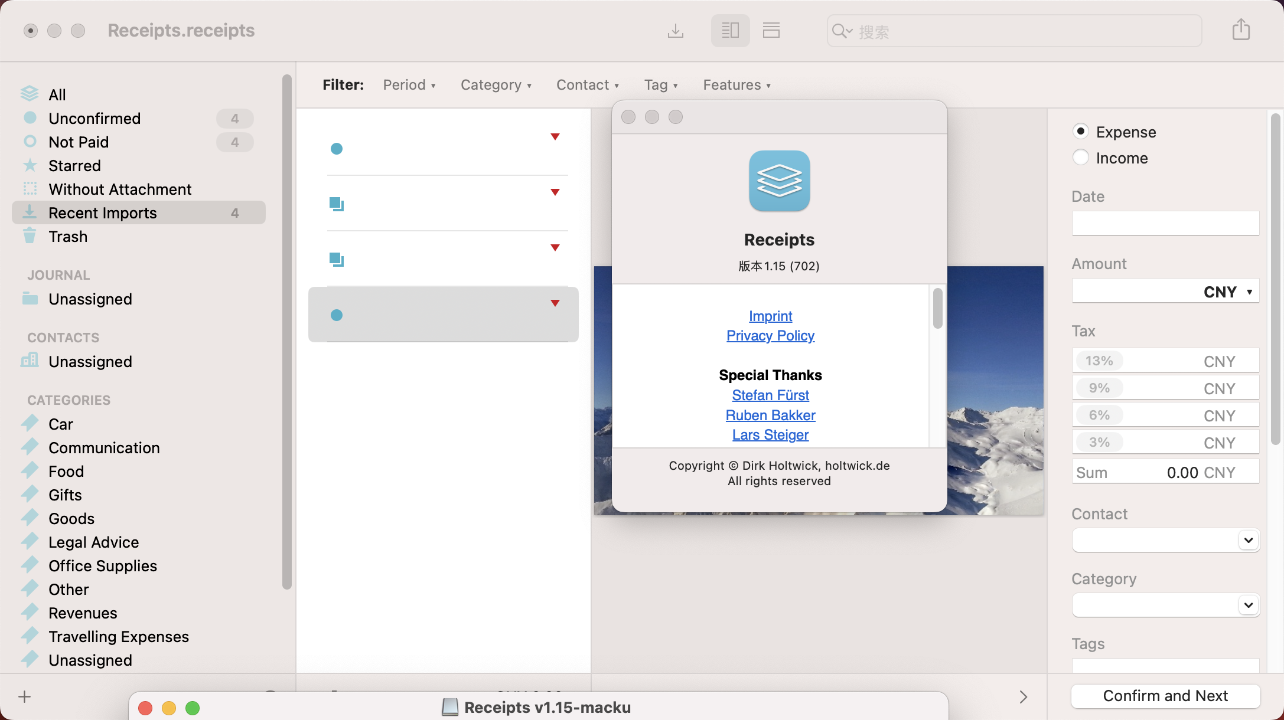Select the Income radio button
Image resolution: width=1284 pixels, height=720 pixels.
pyautogui.click(x=1080, y=157)
